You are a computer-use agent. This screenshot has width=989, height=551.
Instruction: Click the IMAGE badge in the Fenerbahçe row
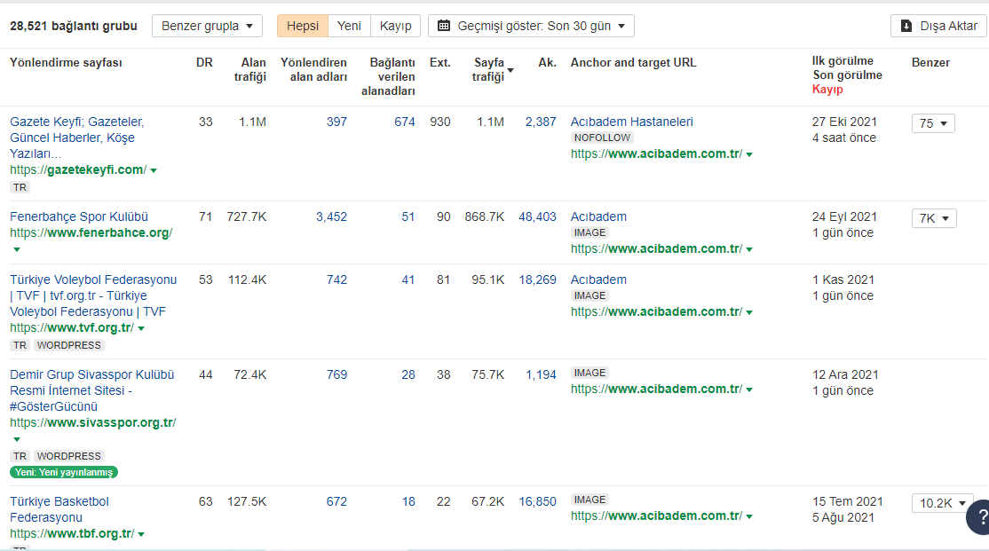(589, 232)
